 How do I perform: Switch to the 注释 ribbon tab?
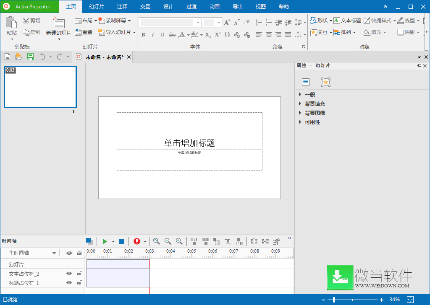coord(122,7)
